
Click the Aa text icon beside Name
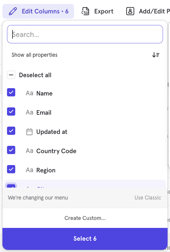coord(30,93)
